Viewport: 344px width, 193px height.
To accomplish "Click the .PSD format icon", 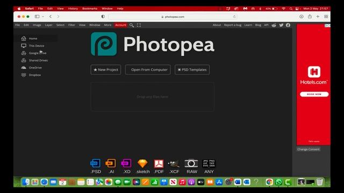I will coord(96,166).
